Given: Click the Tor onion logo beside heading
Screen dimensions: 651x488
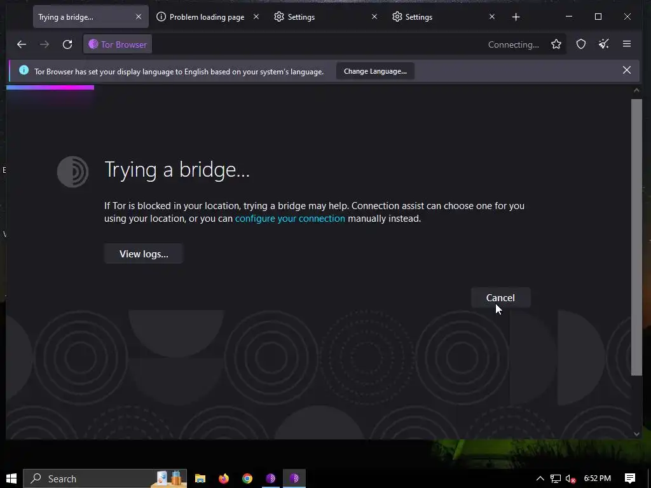Looking at the screenshot, I should (72, 172).
